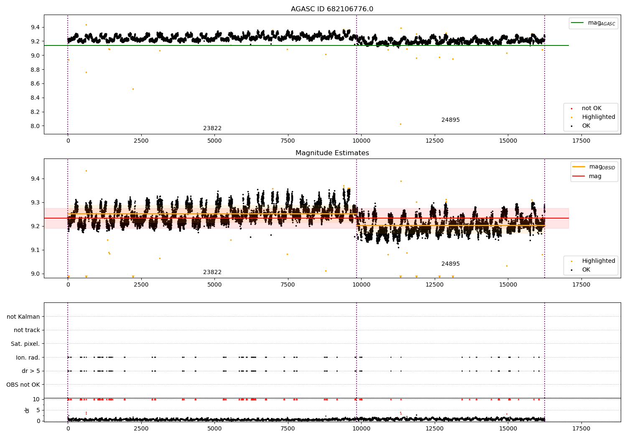Click the 'not Kalman' row label
Viewport: 627px width, 438px height.
[x=23, y=317]
